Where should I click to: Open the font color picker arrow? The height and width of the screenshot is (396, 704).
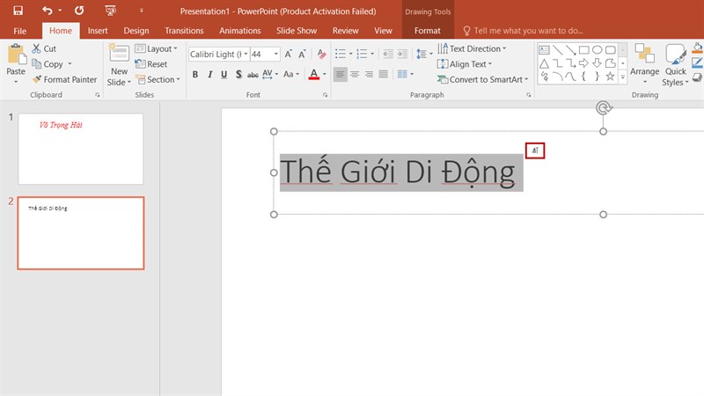(325, 75)
